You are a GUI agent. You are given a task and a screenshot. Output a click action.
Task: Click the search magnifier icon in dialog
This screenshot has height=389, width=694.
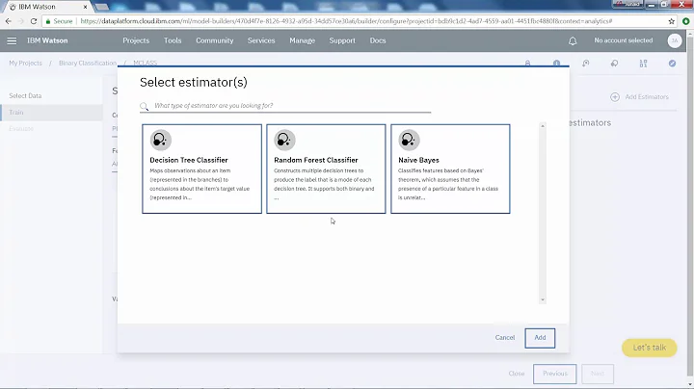pyautogui.click(x=145, y=106)
